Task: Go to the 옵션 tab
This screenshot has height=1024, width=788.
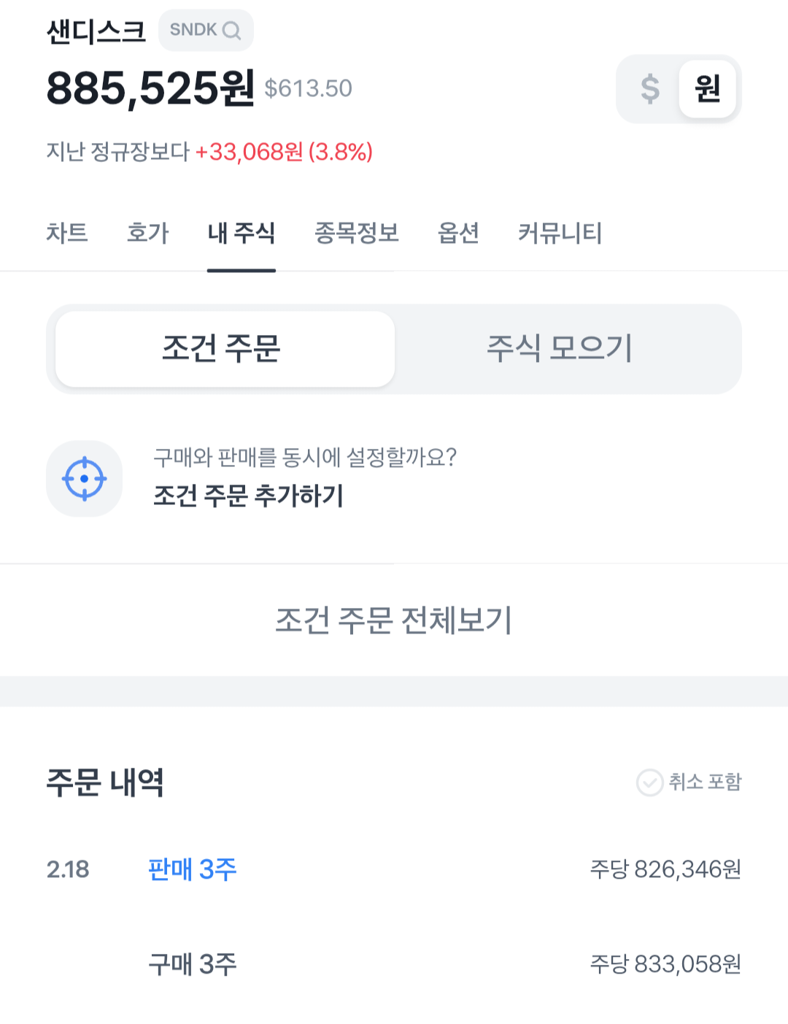Action: pyautogui.click(x=458, y=234)
